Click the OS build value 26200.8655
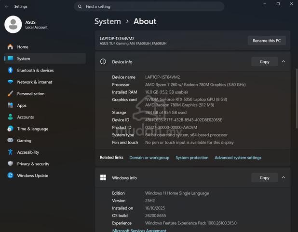Image resolution: width=298 pixels, height=232 pixels. (155, 216)
